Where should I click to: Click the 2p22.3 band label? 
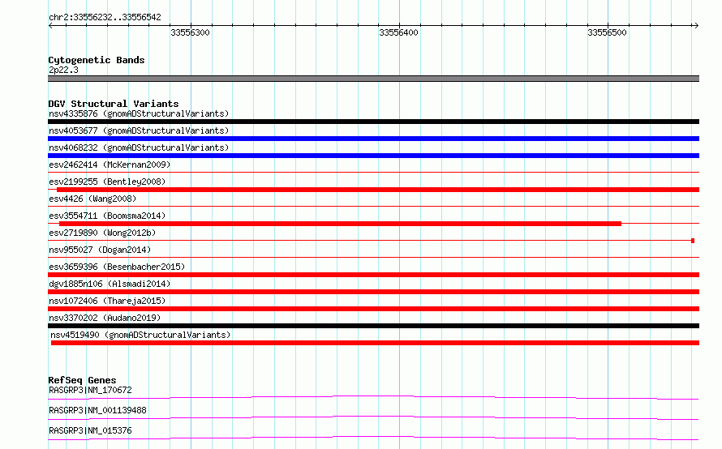click(x=63, y=70)
